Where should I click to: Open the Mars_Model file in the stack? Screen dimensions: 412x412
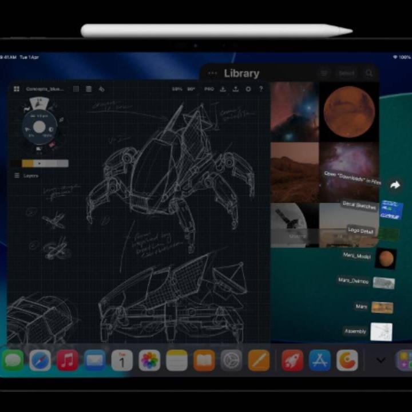[x=386, y=259]
